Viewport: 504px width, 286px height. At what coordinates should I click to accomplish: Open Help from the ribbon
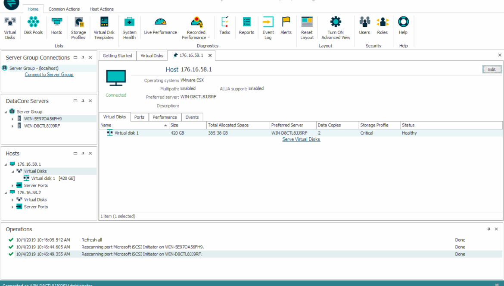pos(403,26)
